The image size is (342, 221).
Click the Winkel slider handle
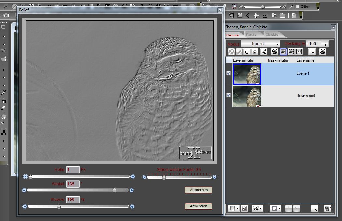tap(114, 190)
